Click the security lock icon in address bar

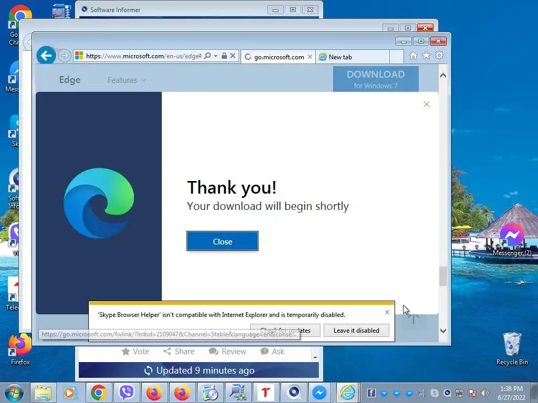224,56
